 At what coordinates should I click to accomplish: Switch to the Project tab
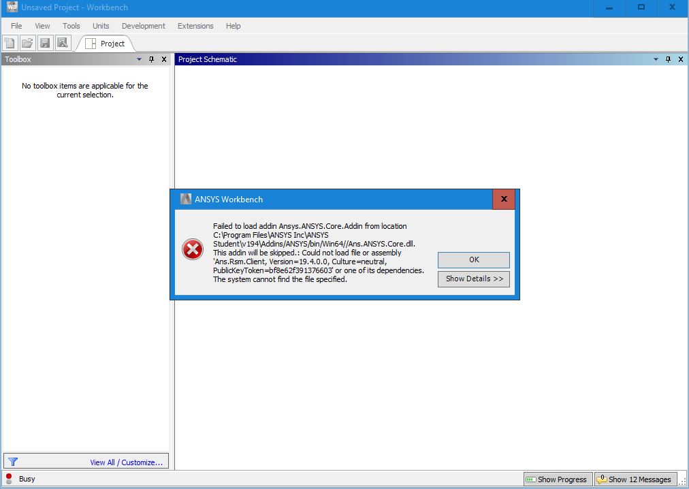coord(106,44)
